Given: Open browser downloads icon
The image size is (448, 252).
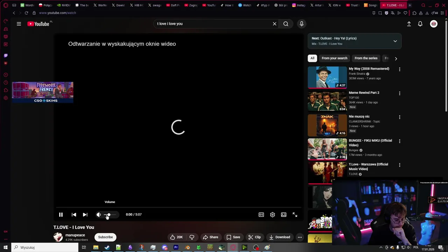Looking at the screenshot, I should point(427,13).
